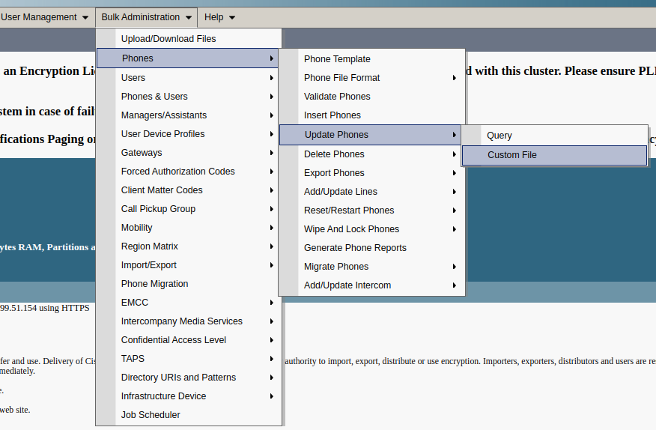Open the Help menu
The height and width of the screenshot is (430, 656).
pos(219,17)
